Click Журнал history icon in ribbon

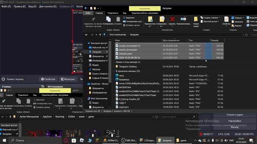point(237,26)
